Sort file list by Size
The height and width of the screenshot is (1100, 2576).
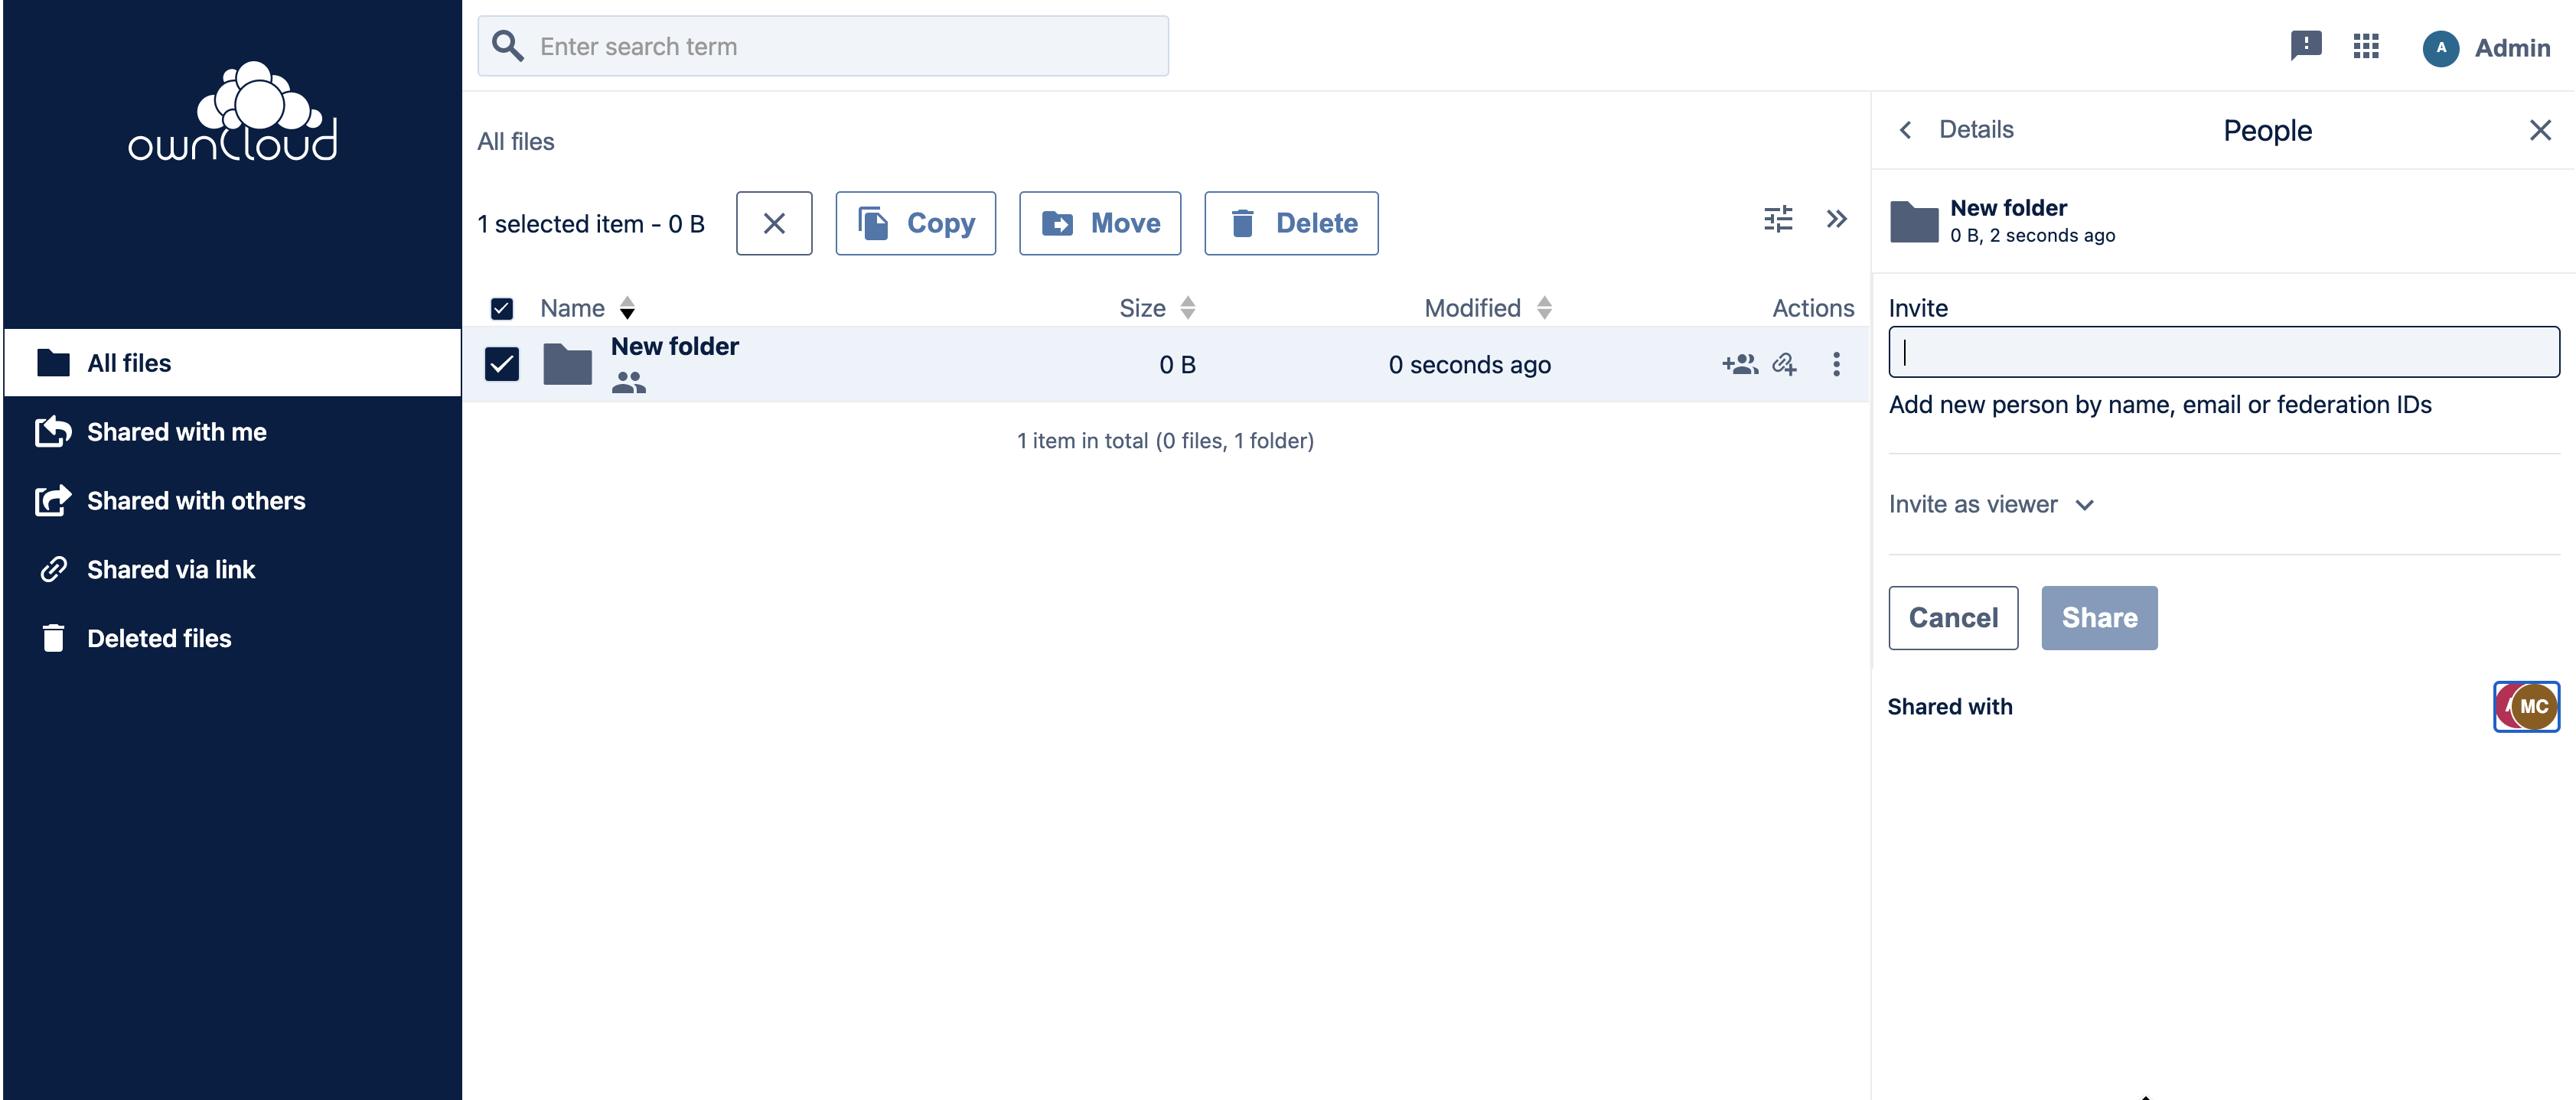tap(1157, 308)
